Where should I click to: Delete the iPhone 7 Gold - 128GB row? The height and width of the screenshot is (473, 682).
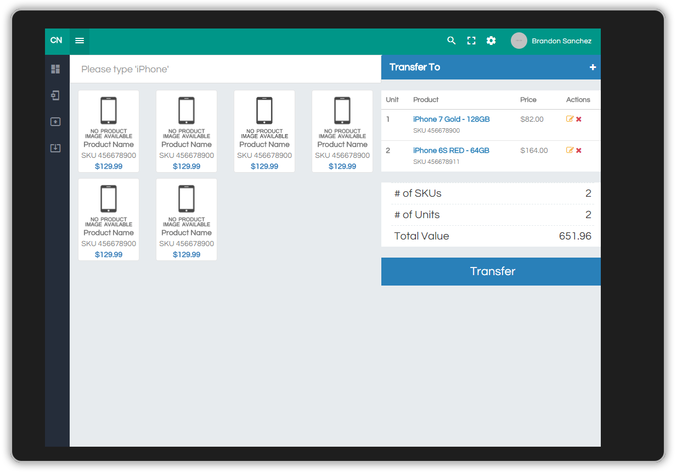pyautogui.click(x=579, y=119)
